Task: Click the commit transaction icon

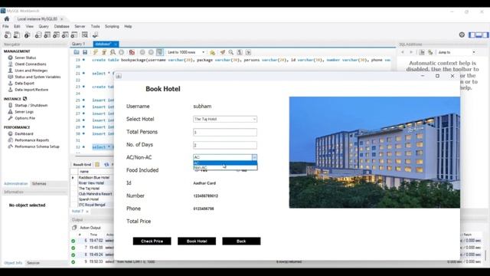Action: click(142, 52)
